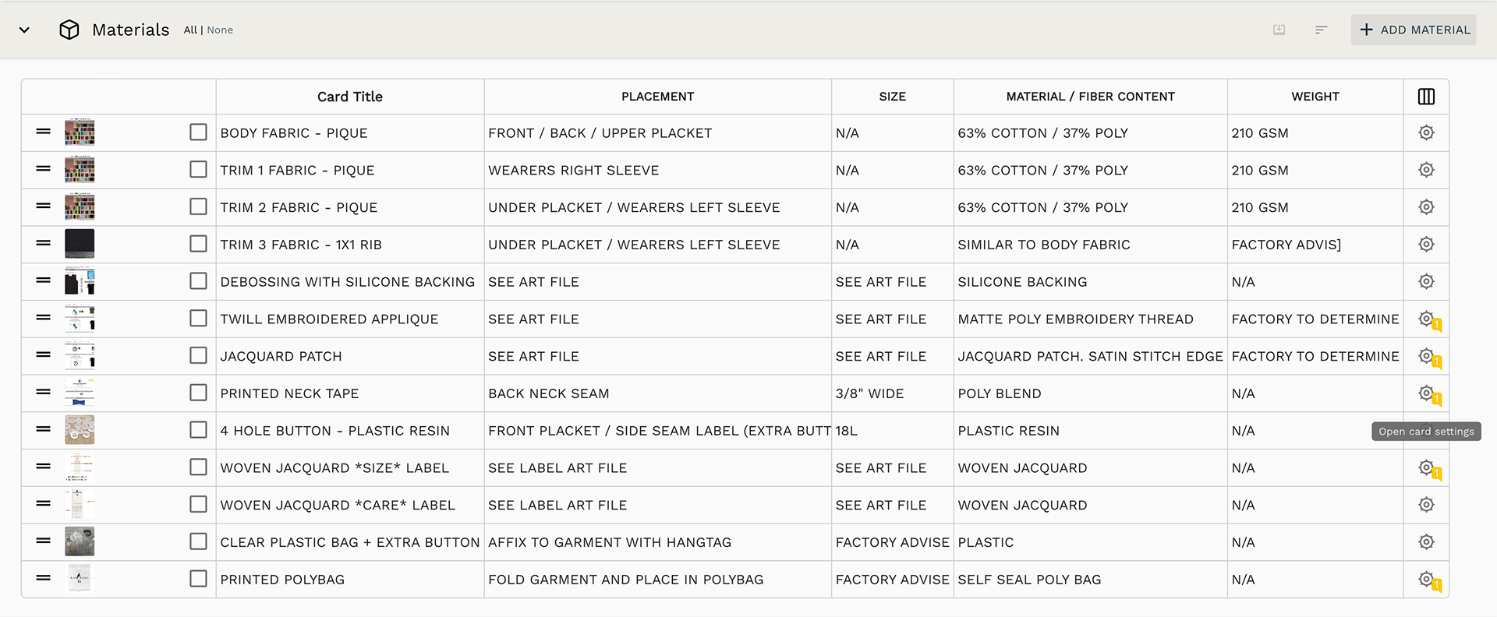Click 'AFFIX TO GARMENT WITH HANGTAG' cell

pos(658,543)
